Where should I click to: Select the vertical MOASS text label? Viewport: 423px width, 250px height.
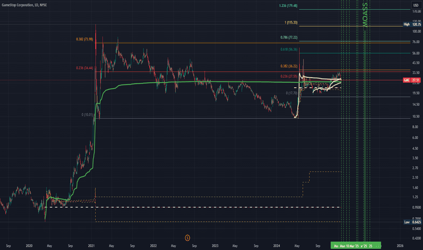[x=365, y=15]
